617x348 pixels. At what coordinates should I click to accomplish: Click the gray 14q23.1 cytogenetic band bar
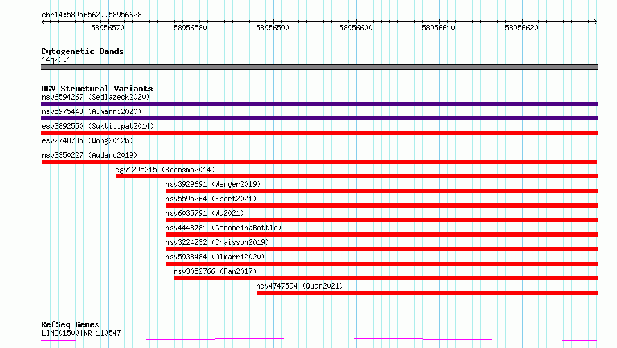(319, 67)
